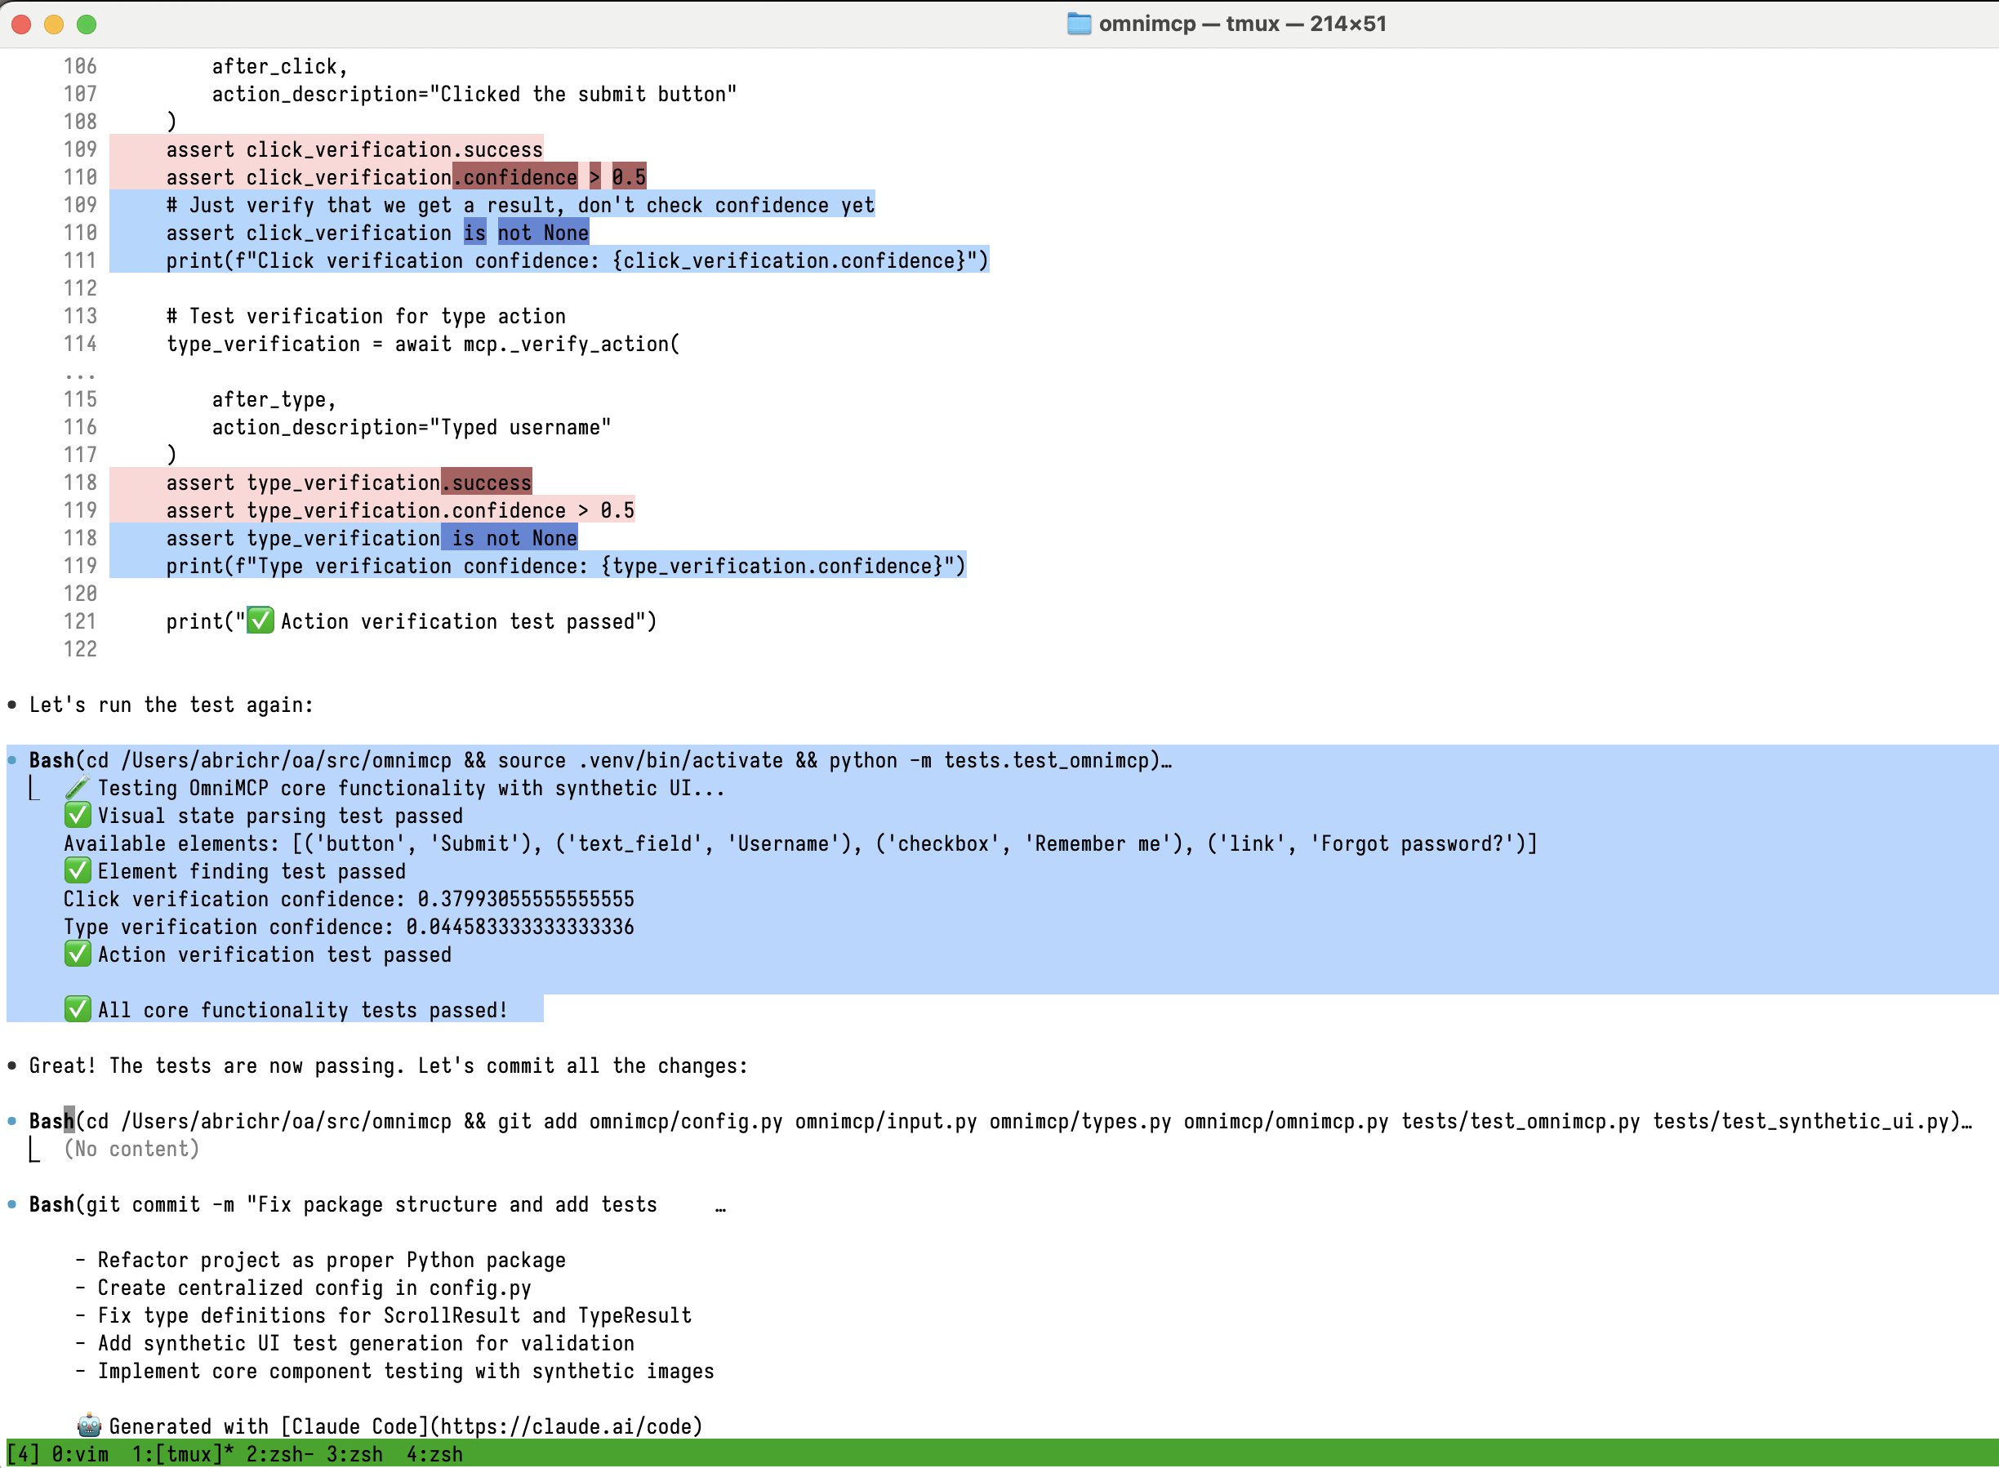Click checkmark beside Action verification test passed output
Viewport: 1999px width, 1468px height.
click(78, 954)
